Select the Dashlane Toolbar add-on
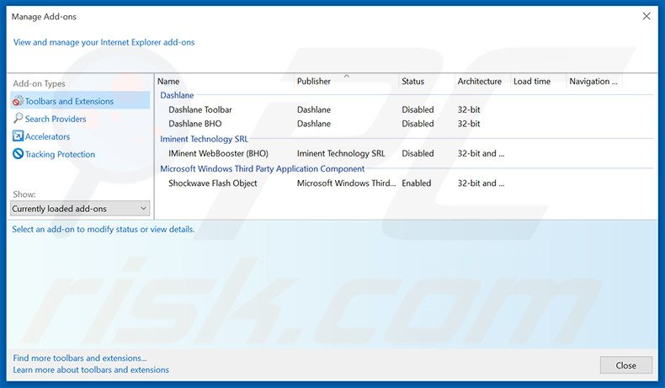 pyautogui.click(x=200, y=109)
